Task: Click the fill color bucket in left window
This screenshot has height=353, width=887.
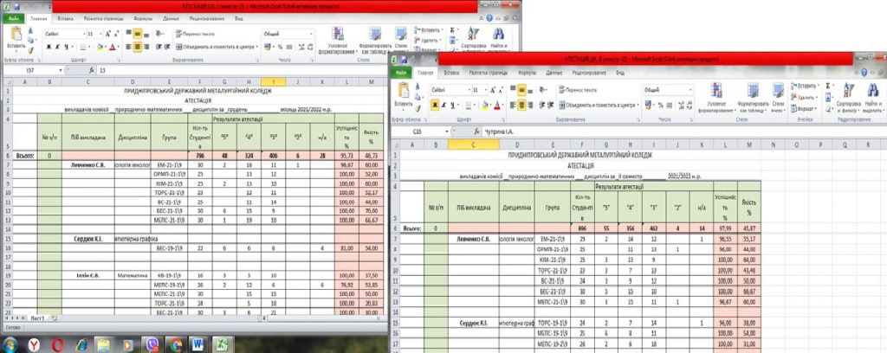Action: click(x=99, y=47)
